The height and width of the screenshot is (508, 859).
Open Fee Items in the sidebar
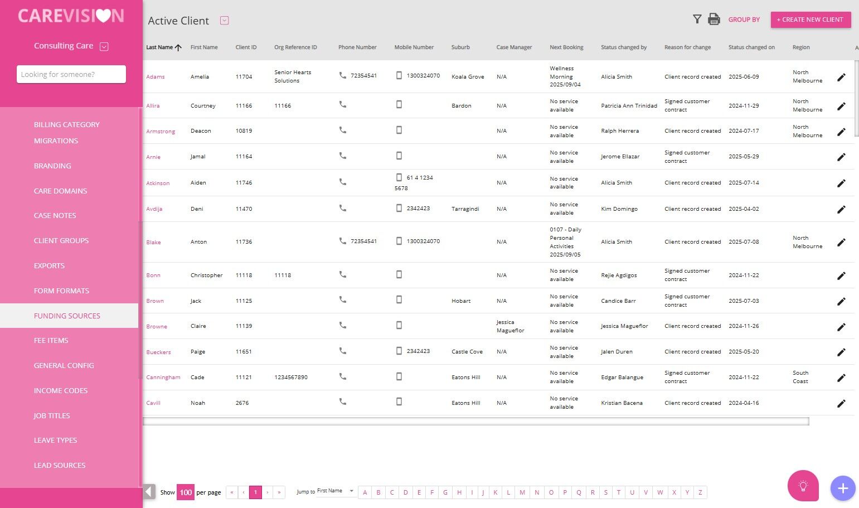(51, 341)
